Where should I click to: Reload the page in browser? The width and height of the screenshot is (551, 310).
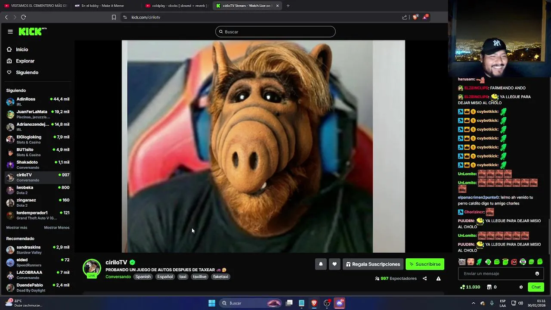click(x=24, y=17)
